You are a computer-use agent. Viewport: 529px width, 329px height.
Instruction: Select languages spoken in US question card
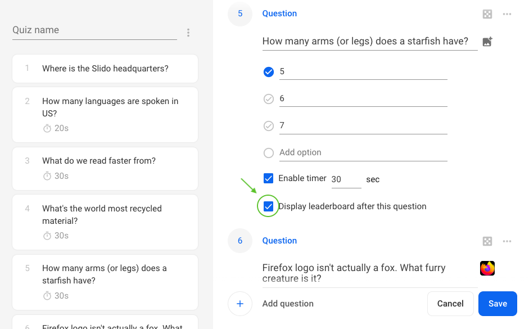pyautogui.click(x=105, y=115)
